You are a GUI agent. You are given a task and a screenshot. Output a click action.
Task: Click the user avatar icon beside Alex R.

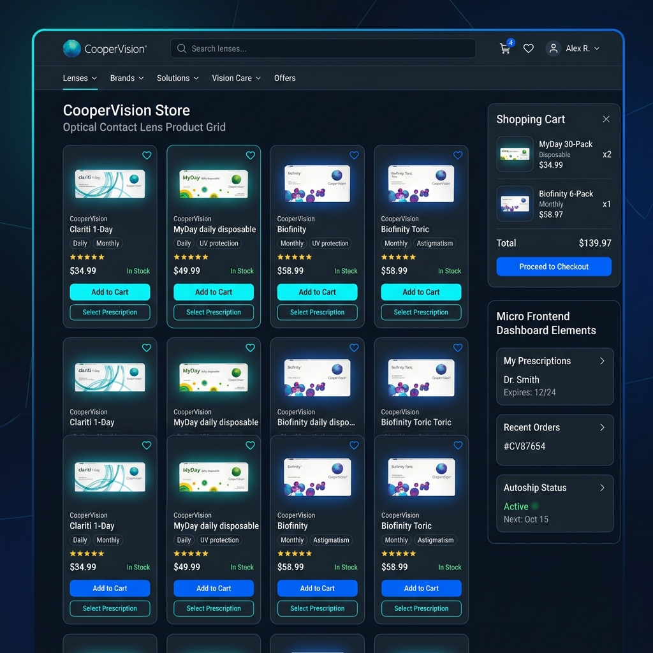click(x=553, y=48)
